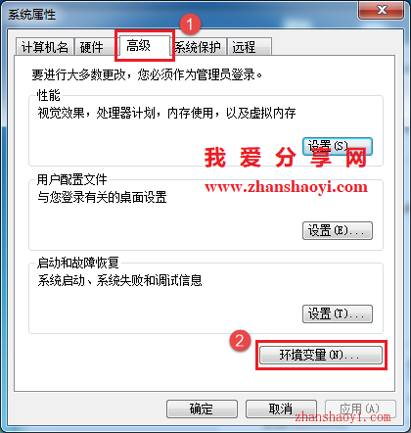Open the 硬件 tab
Viewport: 411px width, 433px height.
pyautogui.click(x=92, y=47)
